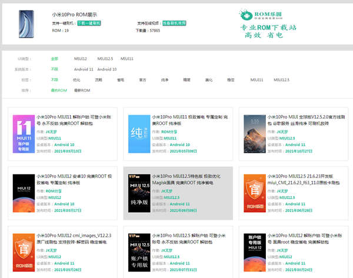Click the MIUI 11 账户锁专用版 thumbnail
The width and height of the screenshot is (353, 278).
(24, 133)
